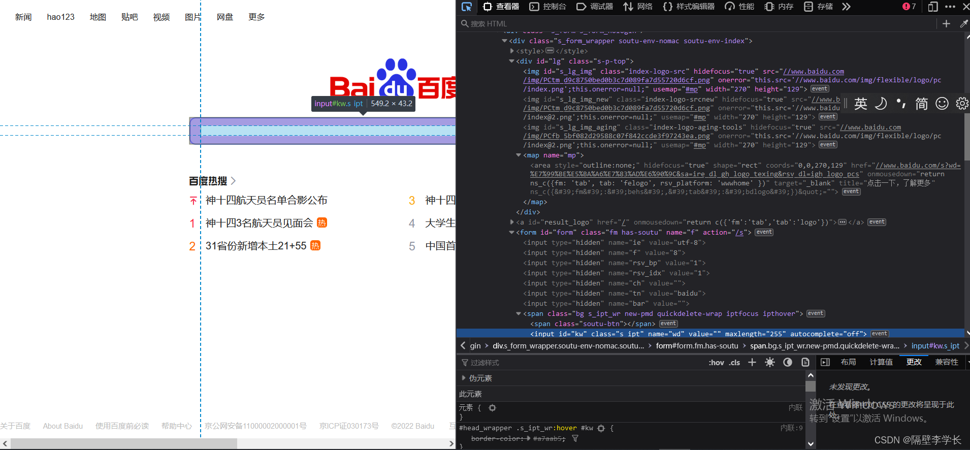Expand the pseudo-elements (伪元素) section
This screenshot has height=450, width=970.
click(463, 378)
